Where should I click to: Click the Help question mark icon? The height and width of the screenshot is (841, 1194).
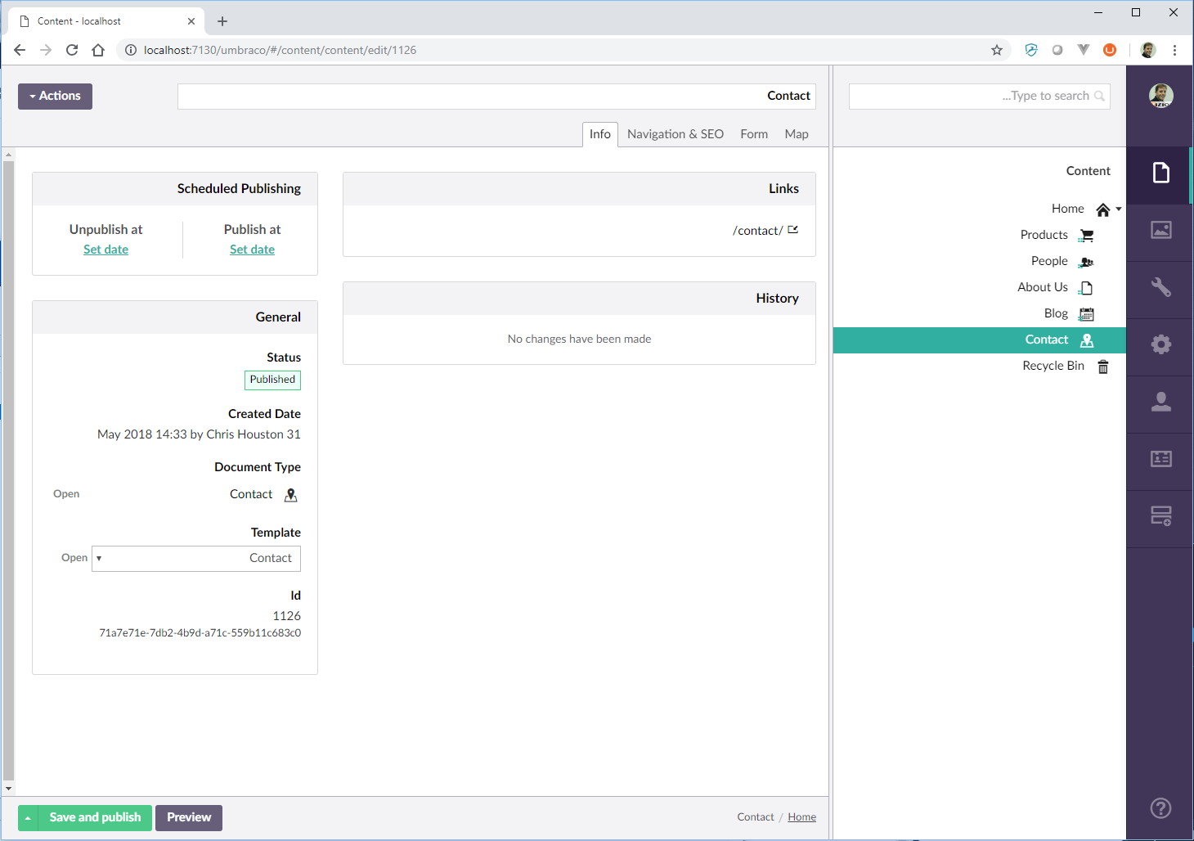1160,808
